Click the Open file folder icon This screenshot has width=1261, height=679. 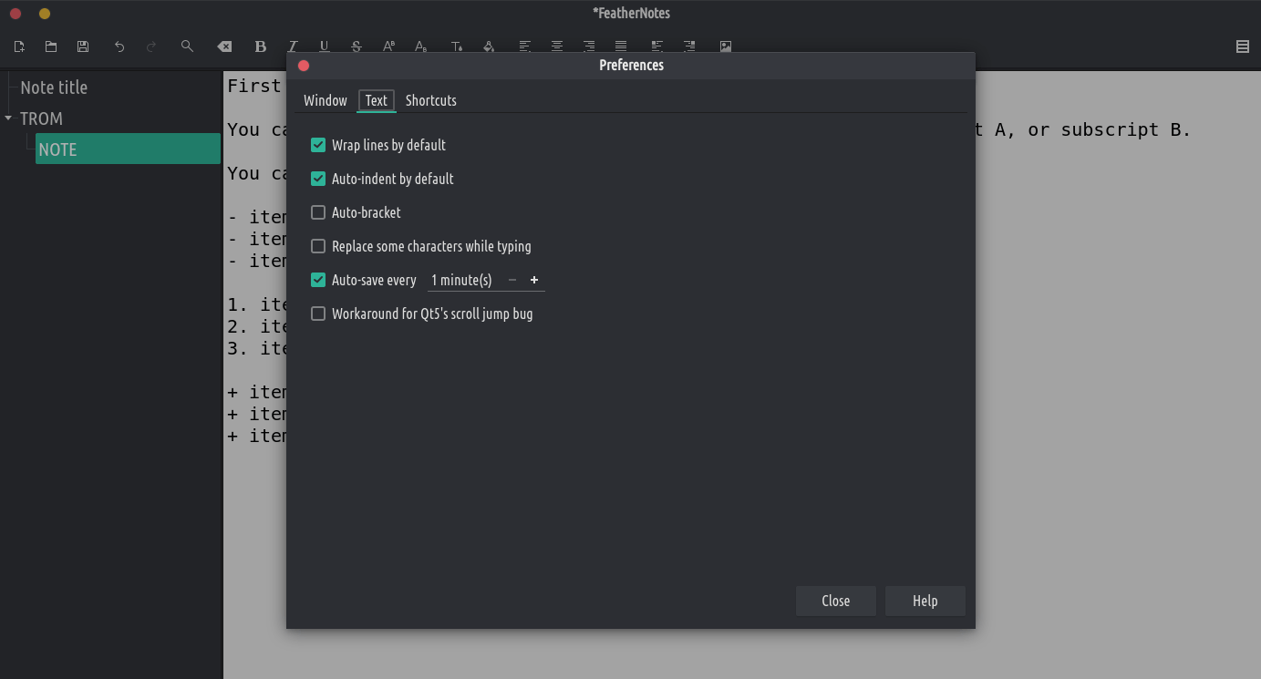point(51,46)
